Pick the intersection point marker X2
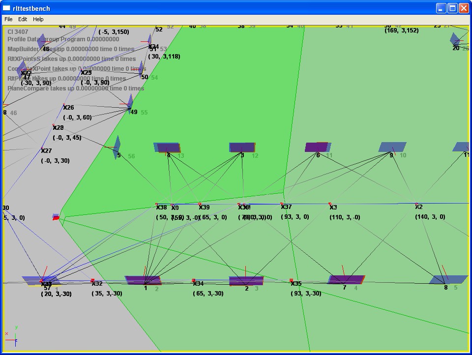 tap(416, 204)
